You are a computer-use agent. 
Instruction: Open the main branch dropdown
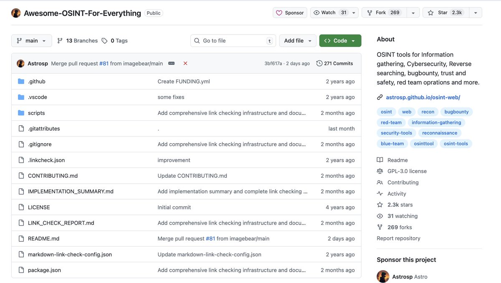click(x=32, y=41)
